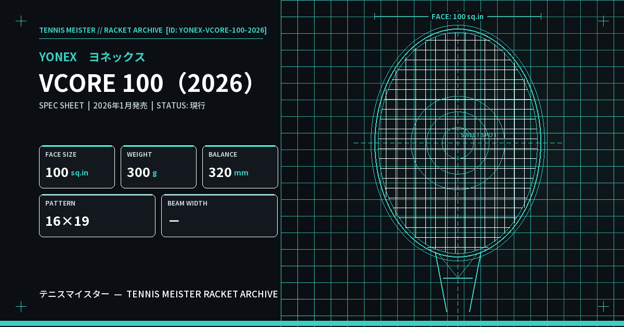The image size is (624, 327).
Task: Select the PATTERN 16×19 card
Action: pos(97,215)
